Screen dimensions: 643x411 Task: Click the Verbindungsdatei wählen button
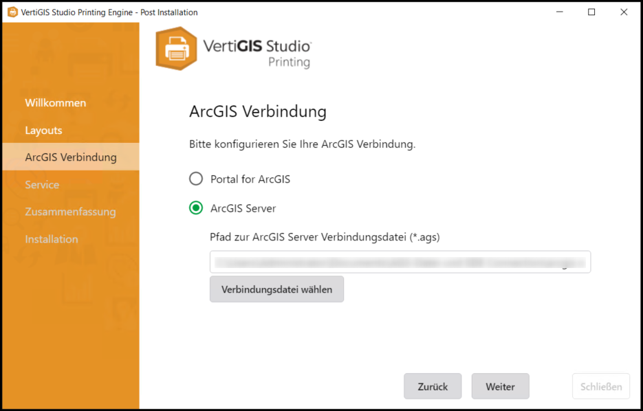pos(276,289)
